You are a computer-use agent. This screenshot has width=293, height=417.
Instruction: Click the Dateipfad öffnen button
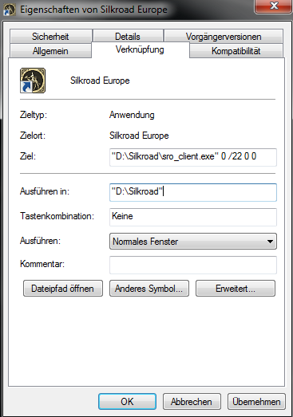pyautogui.click(x=63, y=289)
